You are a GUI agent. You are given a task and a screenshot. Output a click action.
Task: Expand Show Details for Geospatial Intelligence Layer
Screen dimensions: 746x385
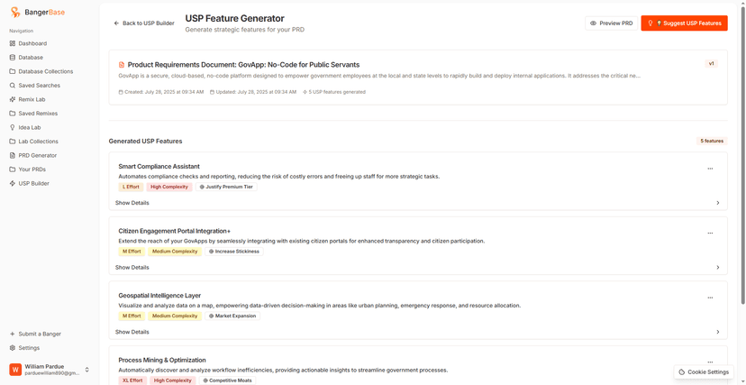tap(132, 332)
